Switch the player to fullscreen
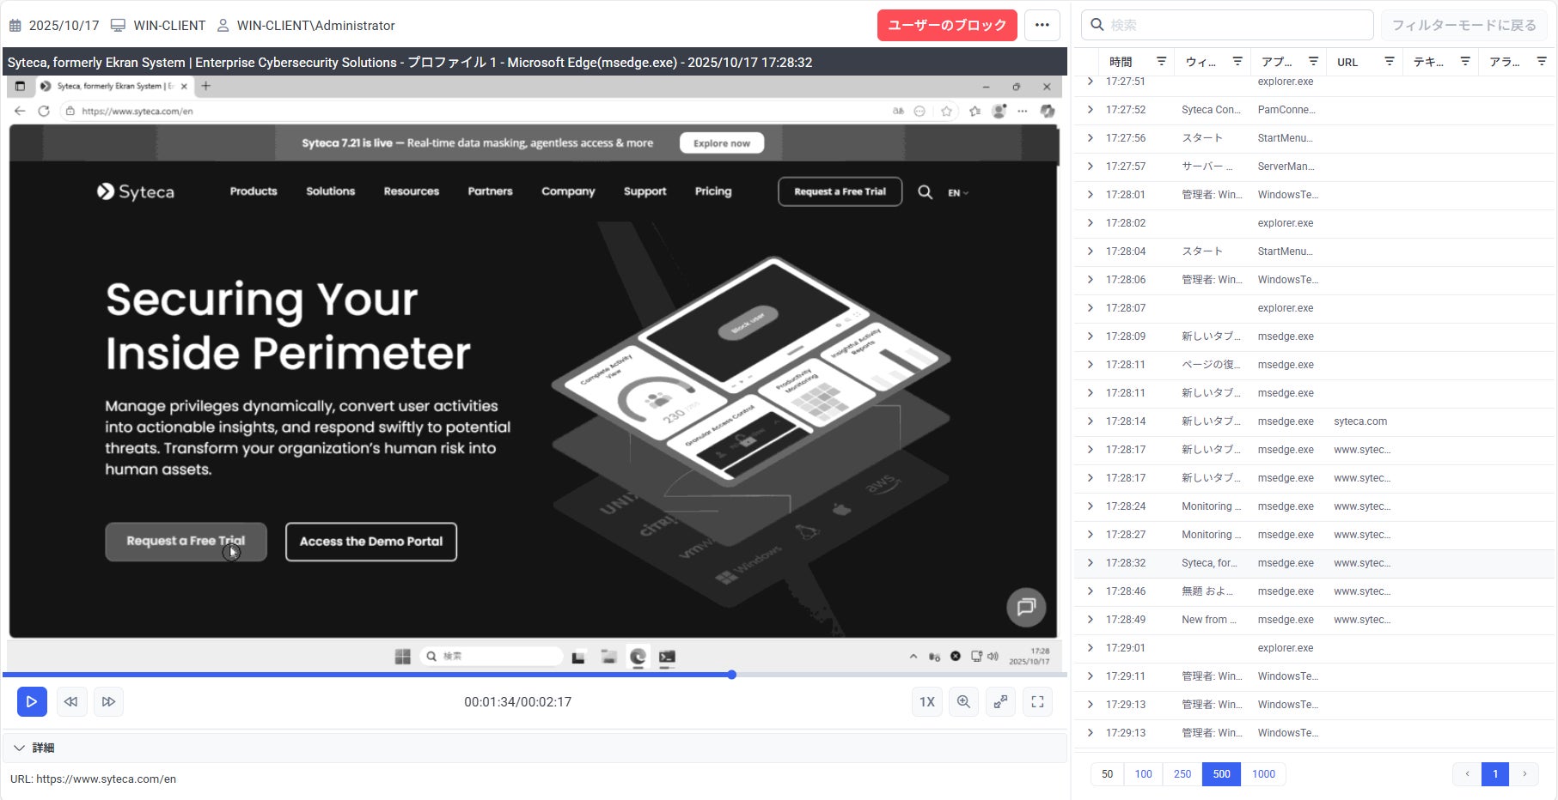The width and height of the screenshot is (1558, 800). [x=1038, y=701]
